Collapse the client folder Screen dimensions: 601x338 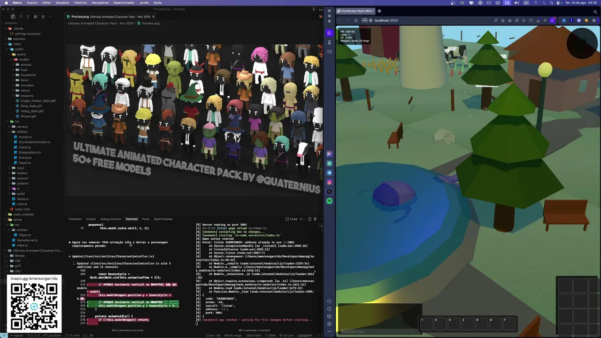coord(17,44)
